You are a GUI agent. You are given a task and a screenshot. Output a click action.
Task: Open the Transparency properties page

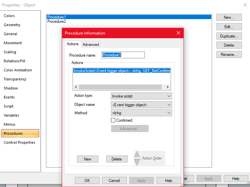(x=15, y=79)
